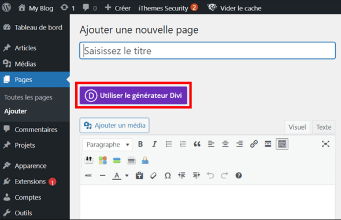Click the green and blue bars shortcode icon
341x220 pixels.
(x=117, y=160)
